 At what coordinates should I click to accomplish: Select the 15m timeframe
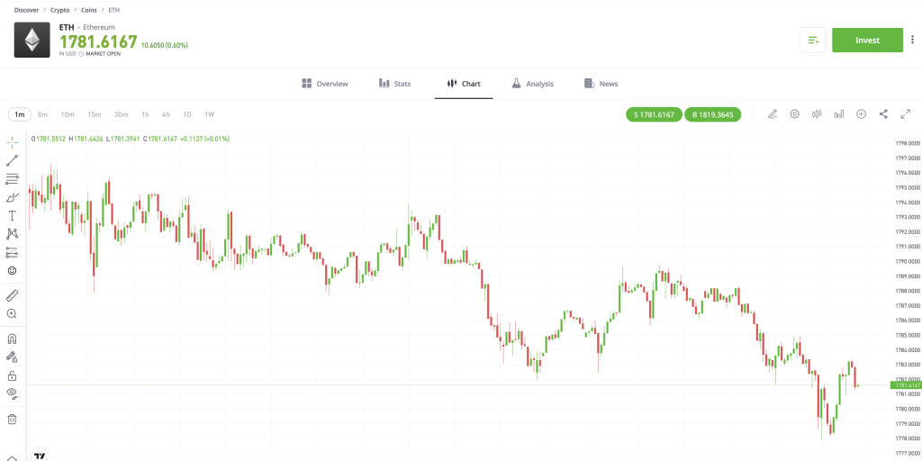pos(95,114)
